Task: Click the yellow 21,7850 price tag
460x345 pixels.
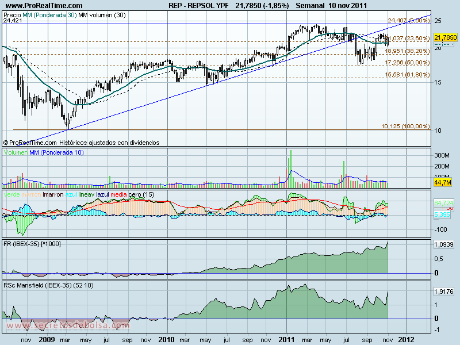Action: click(x=445, y=37)
